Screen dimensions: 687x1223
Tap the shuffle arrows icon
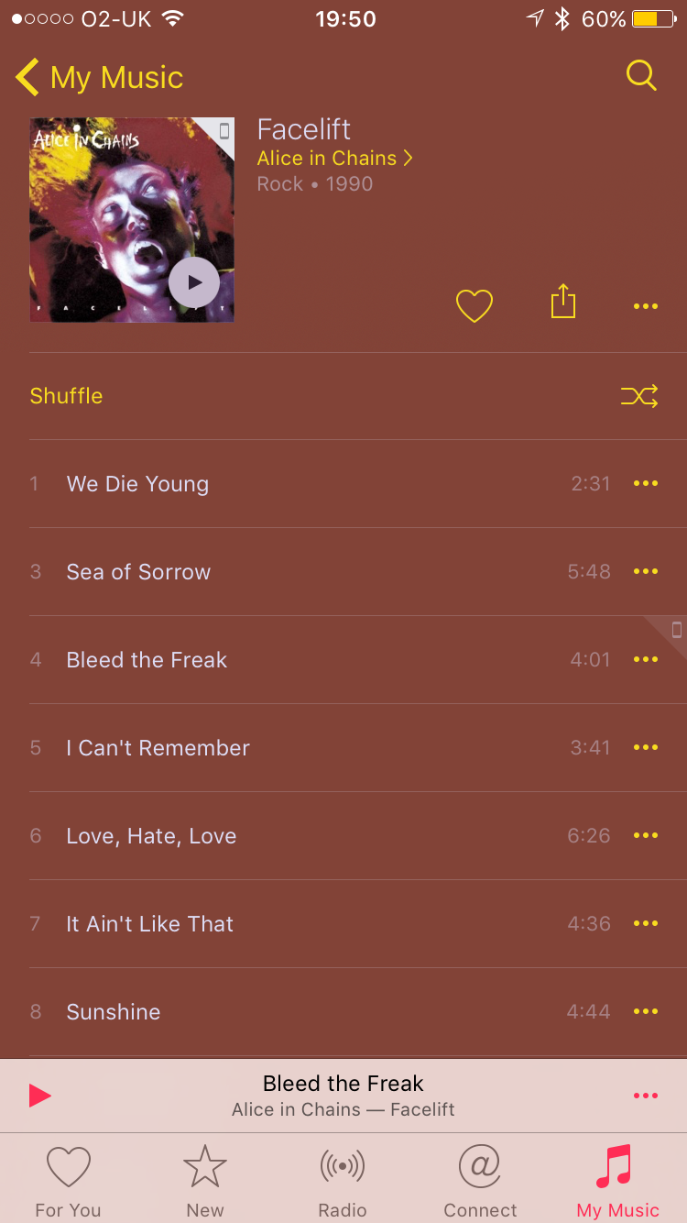coord(639,396)
